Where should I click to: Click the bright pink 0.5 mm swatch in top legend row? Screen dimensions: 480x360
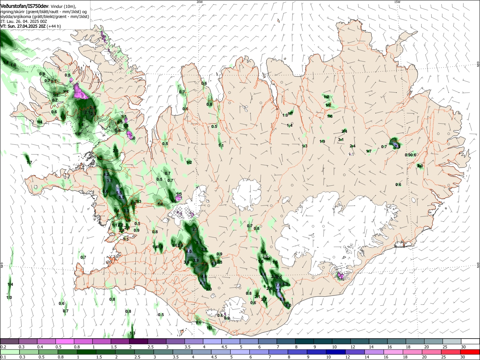click(x=64, y=341)
